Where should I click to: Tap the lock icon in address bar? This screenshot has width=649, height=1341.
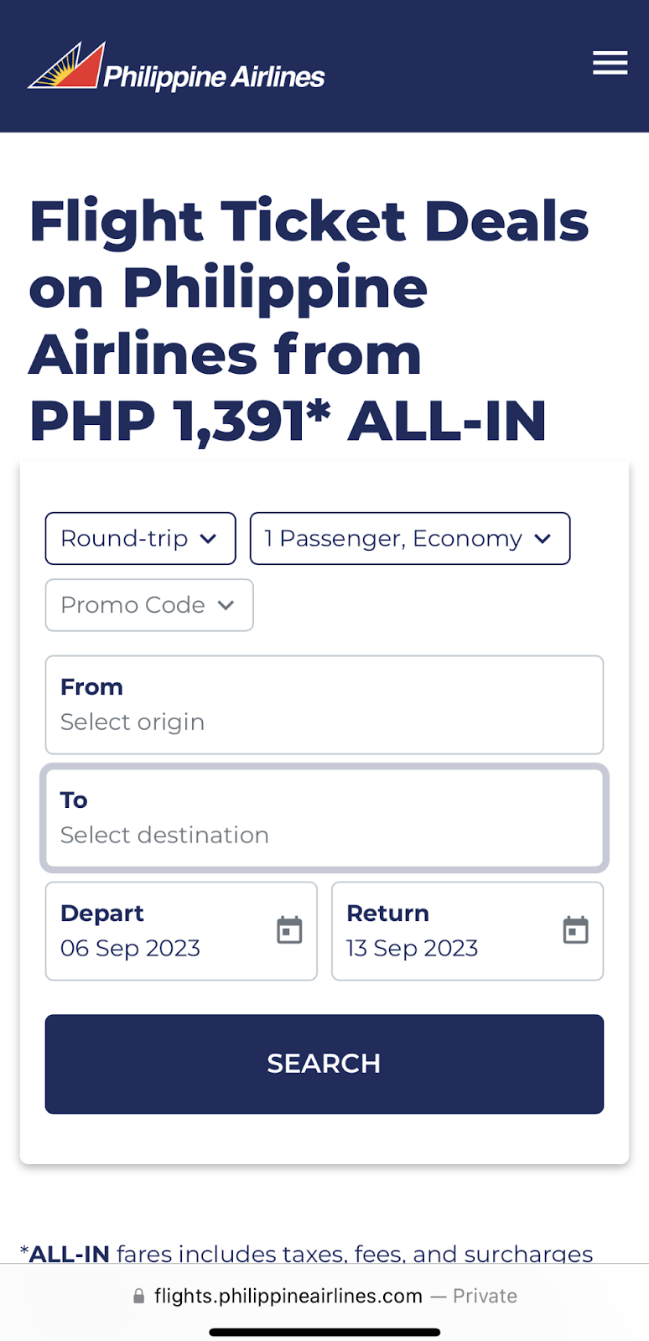139,1297
